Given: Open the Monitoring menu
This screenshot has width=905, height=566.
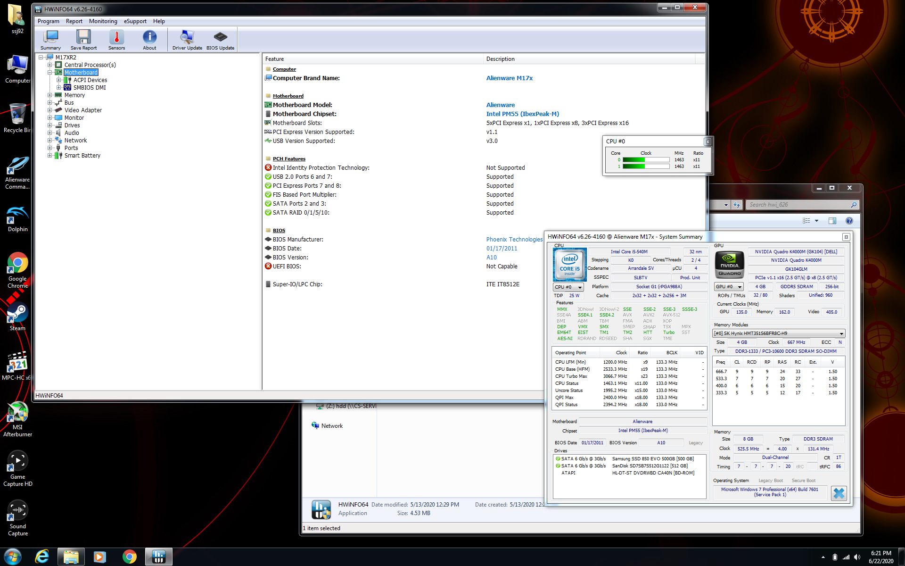Looking at the screenshot, I should [x=103, y=21].
